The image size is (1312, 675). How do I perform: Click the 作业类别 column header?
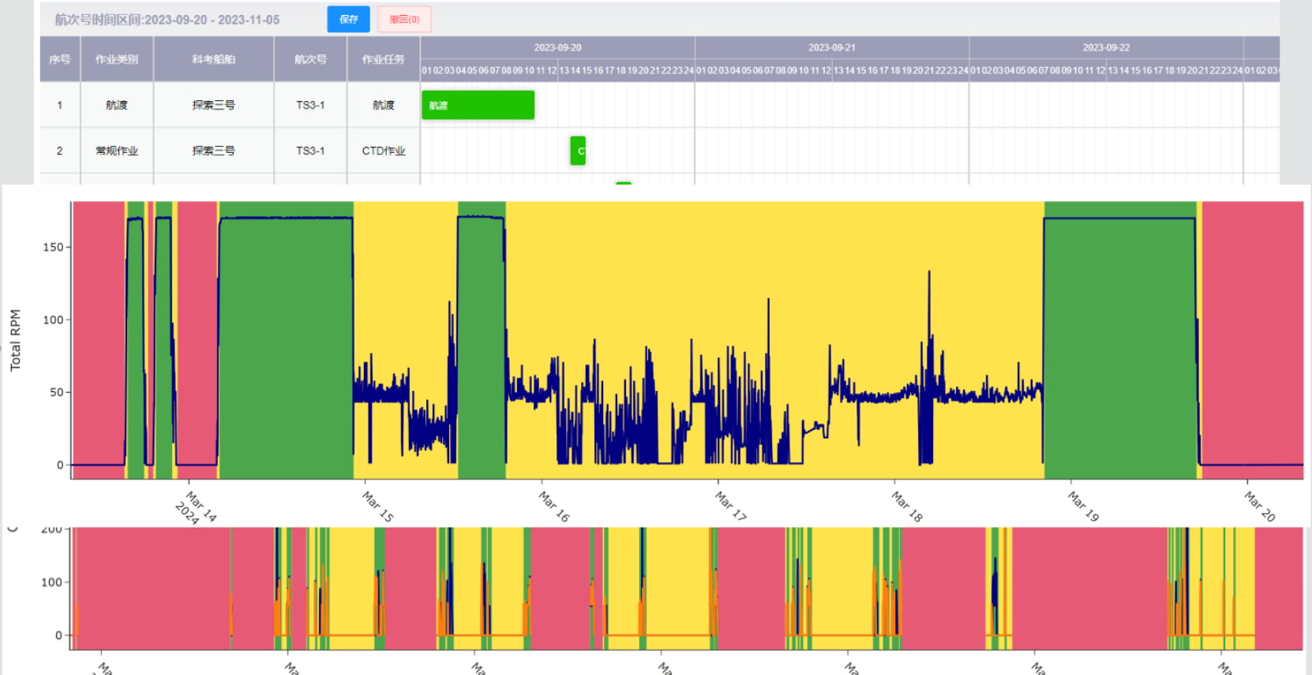pyautogui.click(x=117, y=59)
